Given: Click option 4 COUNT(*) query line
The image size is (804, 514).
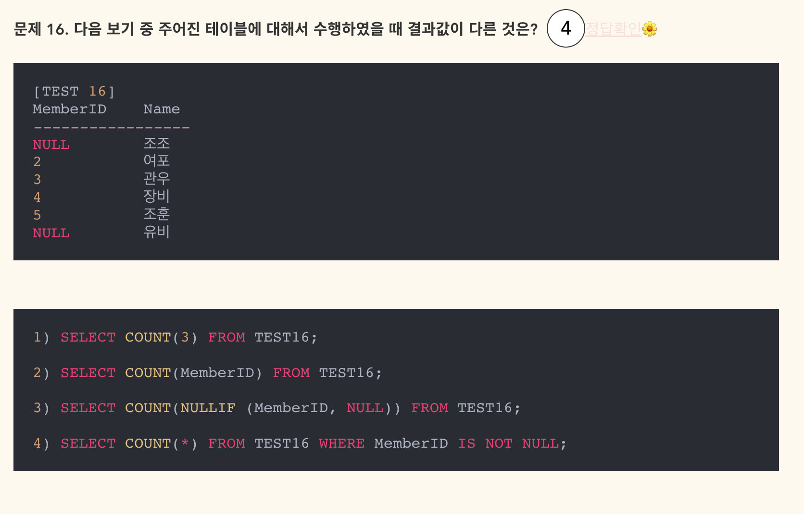Looking at the screenshot, I should tap(300, 443).
